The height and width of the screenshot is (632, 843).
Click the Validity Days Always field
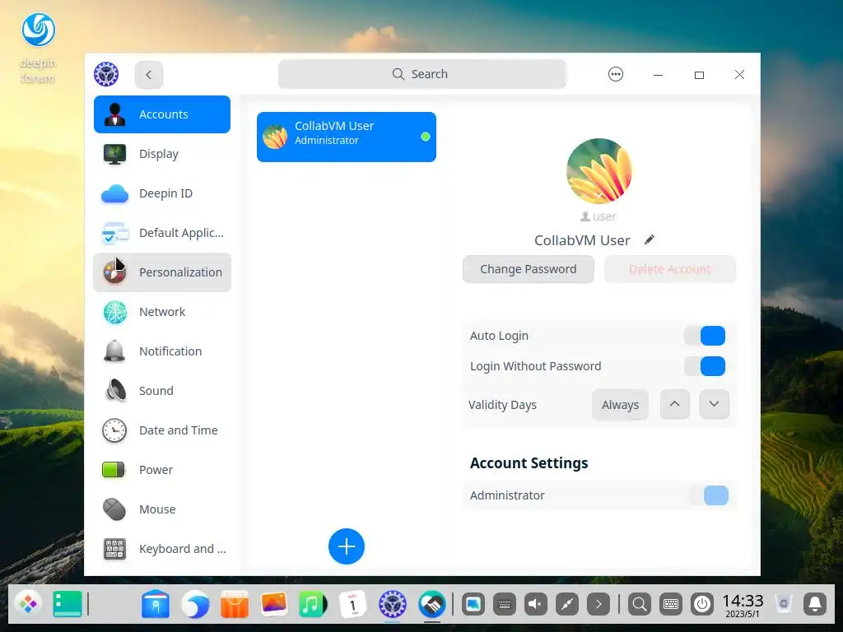coord(620,405)
